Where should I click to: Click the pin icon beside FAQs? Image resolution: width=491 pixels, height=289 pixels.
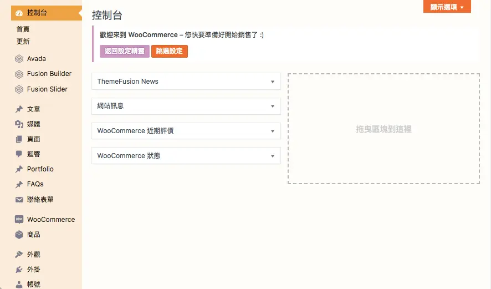click(x=19, y=184)
